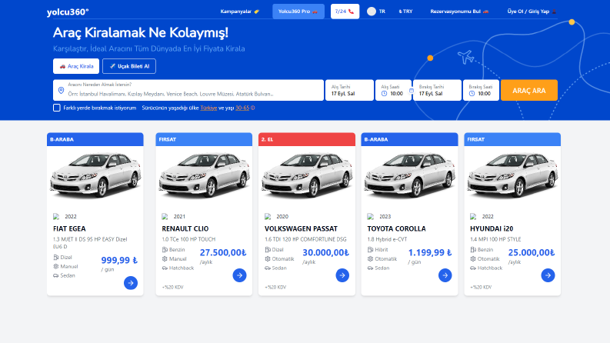Change the TRY currency selector
Image resolution: width=610 pixels, height=343 pixels.
405,12
